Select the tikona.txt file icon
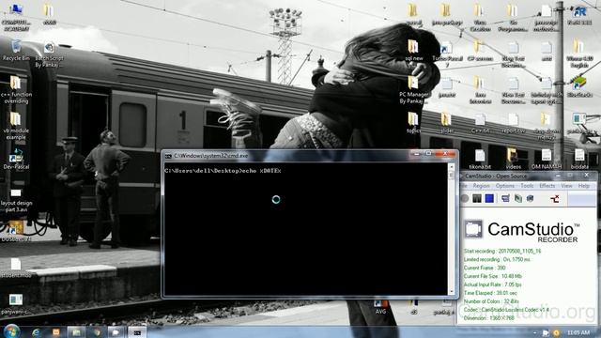Image resolution: width=601 pixels, height=338 pixels. point(480,159)
